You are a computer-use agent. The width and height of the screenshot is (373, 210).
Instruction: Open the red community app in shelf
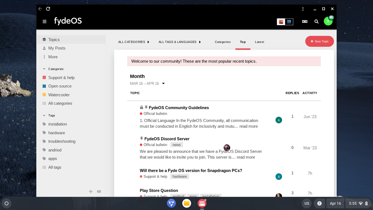coord(202,203)
